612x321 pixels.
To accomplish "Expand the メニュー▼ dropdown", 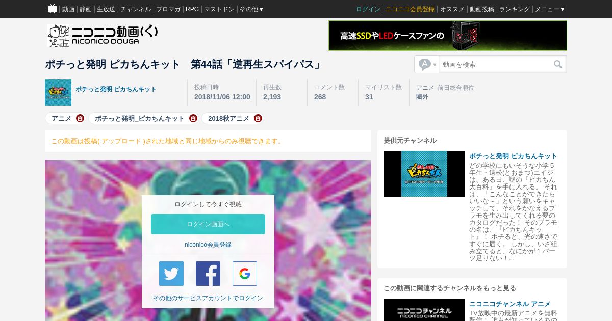I will 550,9.
